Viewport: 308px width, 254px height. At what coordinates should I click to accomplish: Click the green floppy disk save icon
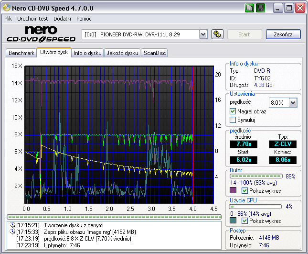(x=260, y=8)
